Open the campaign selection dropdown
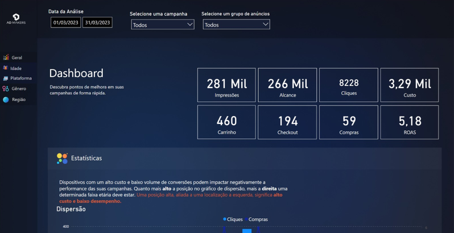 (x=162, y=24)
